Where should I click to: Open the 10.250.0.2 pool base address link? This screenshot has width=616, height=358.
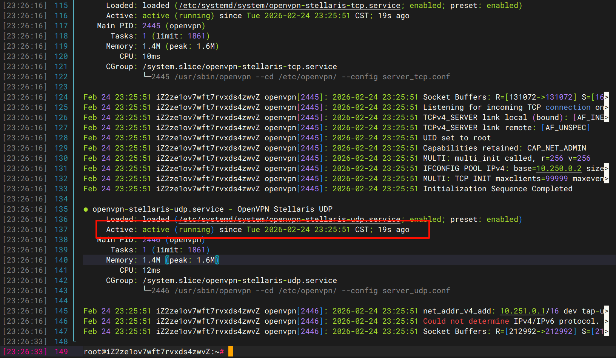point(559,169)
